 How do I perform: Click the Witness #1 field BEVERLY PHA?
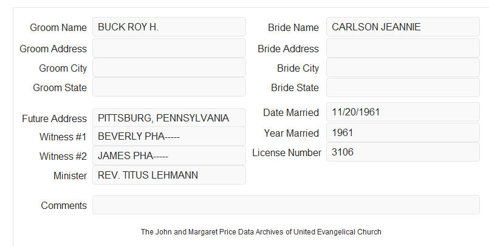point(169,136)
